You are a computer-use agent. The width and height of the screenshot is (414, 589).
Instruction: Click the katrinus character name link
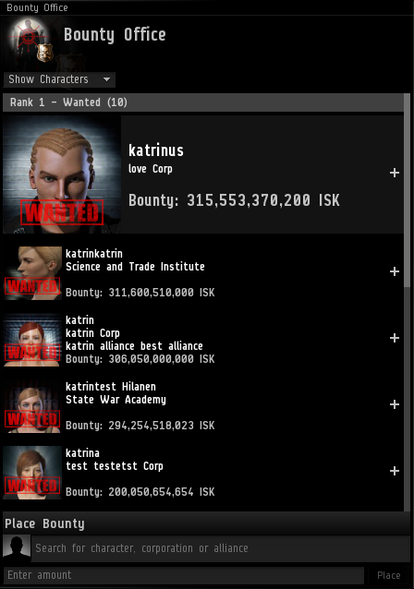click(156, 150)
